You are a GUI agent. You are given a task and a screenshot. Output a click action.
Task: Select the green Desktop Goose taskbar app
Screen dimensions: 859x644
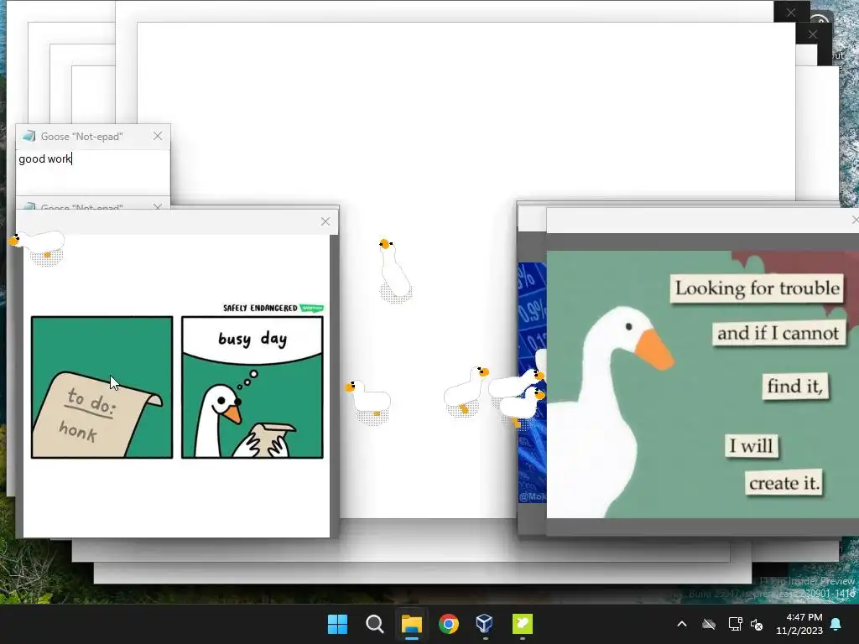pos(522,624)
